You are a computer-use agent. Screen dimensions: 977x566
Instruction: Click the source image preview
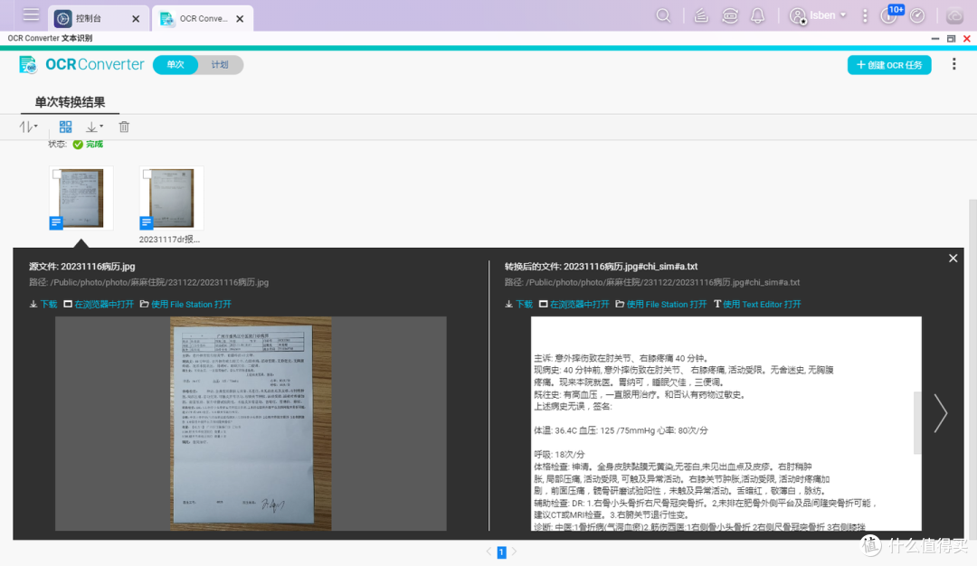click(x=251, y=423)
